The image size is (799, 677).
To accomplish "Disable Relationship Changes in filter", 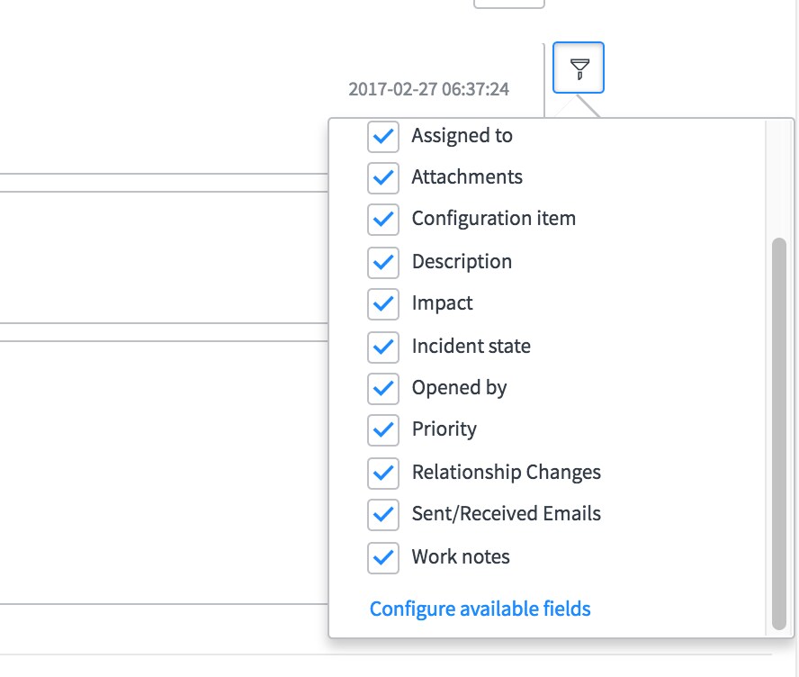I will point(383,473).
